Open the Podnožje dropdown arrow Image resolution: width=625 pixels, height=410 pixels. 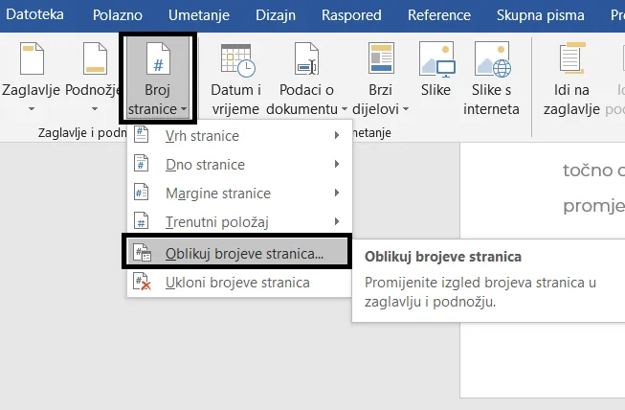[95, 109]
